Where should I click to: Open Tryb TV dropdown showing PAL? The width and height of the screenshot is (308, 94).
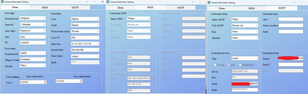click(85, 37)
